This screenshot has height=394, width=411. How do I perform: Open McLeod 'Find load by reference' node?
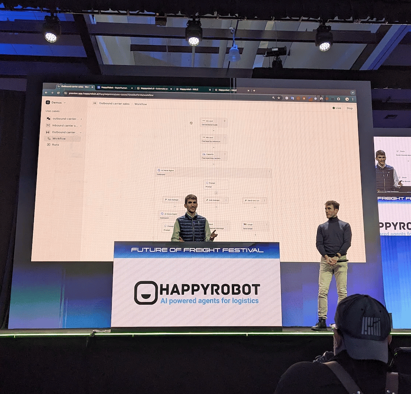click(213, 139)
